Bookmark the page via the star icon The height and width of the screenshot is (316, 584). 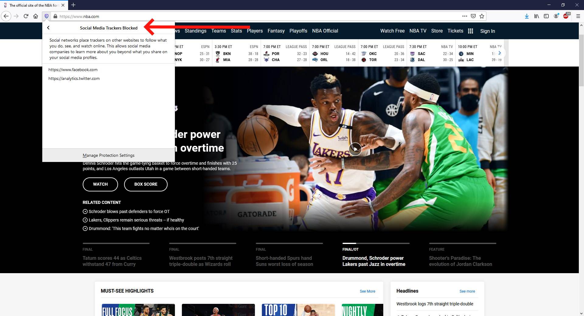click(x=482, y=16)
